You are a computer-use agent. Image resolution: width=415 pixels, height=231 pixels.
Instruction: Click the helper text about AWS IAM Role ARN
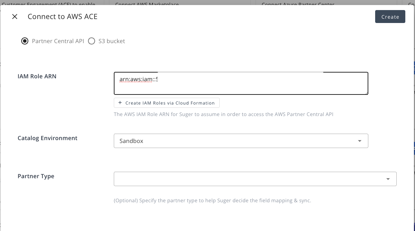point(223,115)
